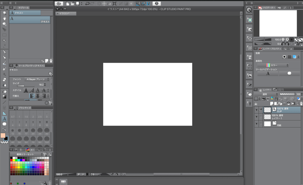Open the ナビゲーター panel tab
Image resolution: width=303 pixels, height=185 pixels.
pyautogui.click(x=267, y=7)
